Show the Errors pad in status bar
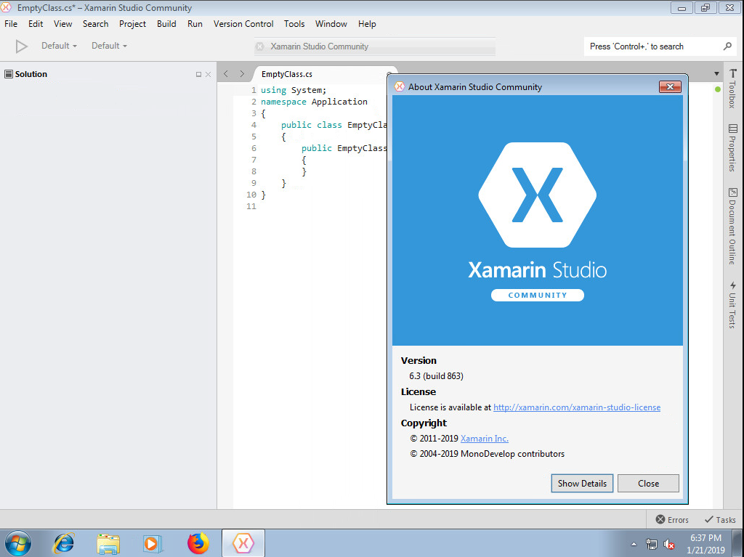Image resolution: width=744 pixels, height=557 pixels. point(671,519)
